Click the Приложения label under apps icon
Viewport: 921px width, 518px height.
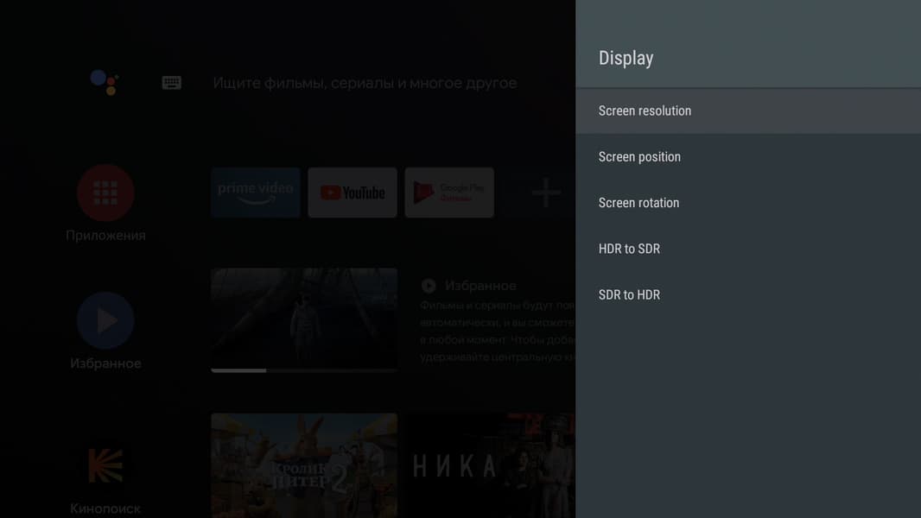click(105, 235)
